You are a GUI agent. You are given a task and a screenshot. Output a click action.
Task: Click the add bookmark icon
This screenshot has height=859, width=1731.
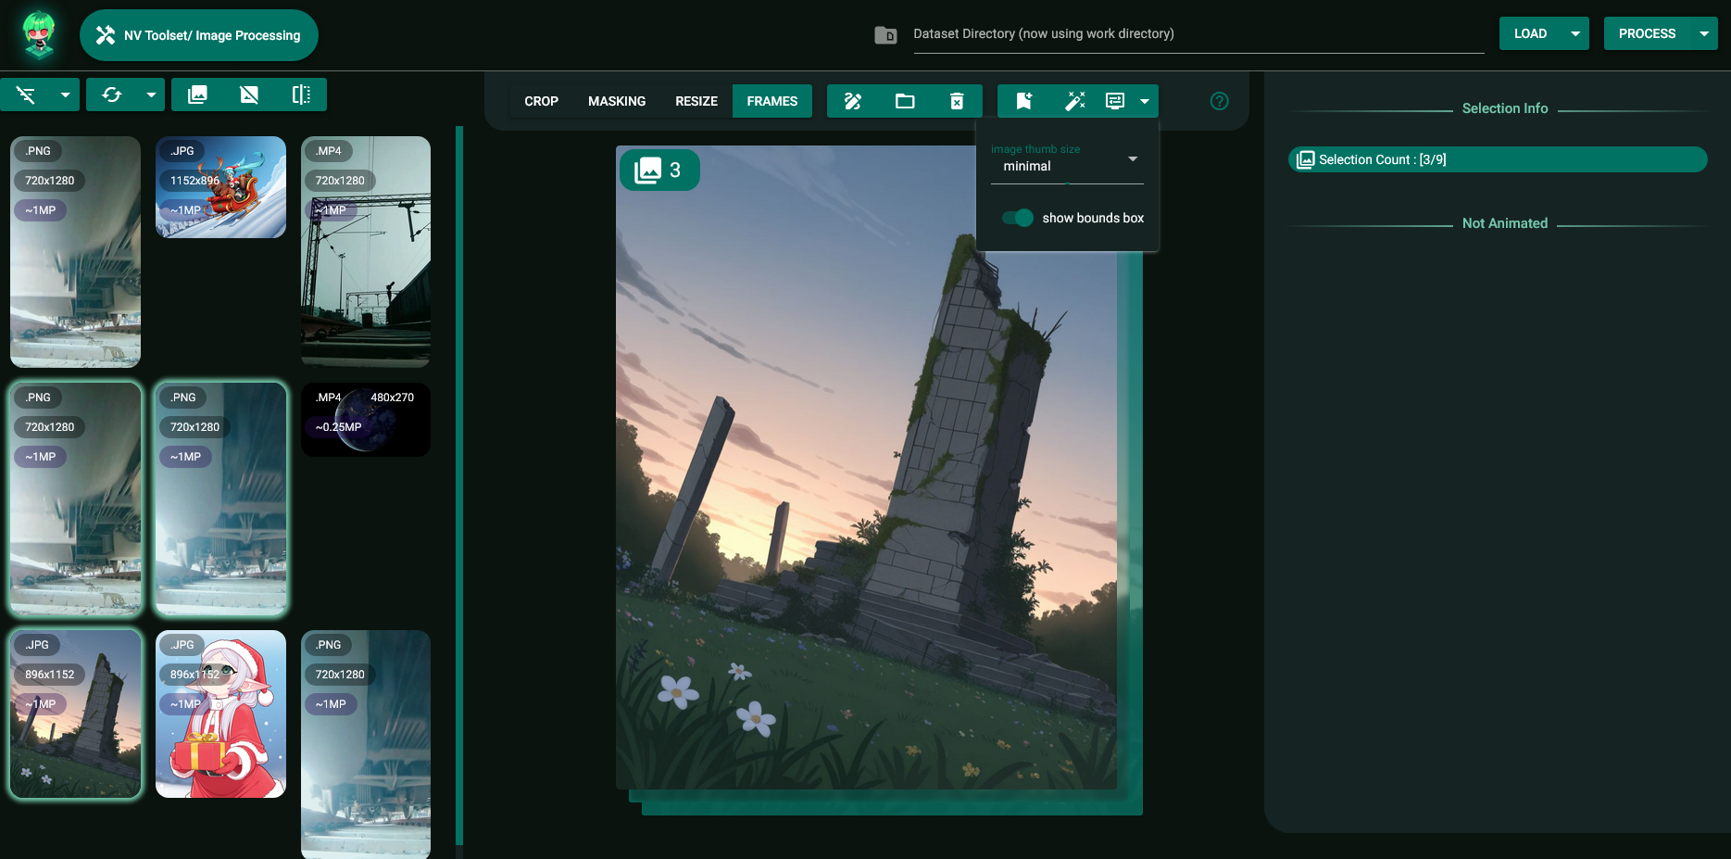pos(1022,101)
